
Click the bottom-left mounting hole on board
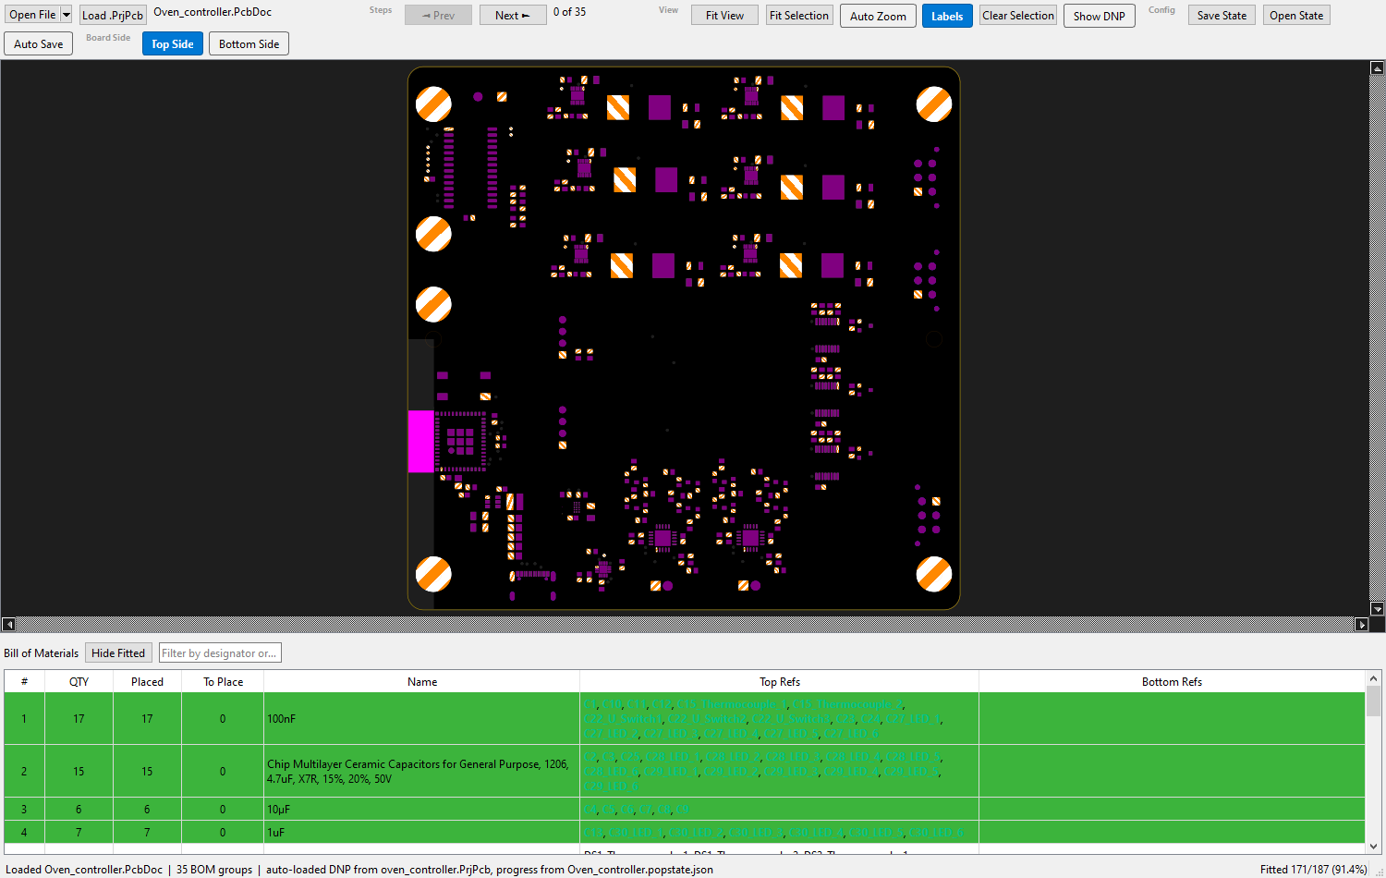pos(433,574)
